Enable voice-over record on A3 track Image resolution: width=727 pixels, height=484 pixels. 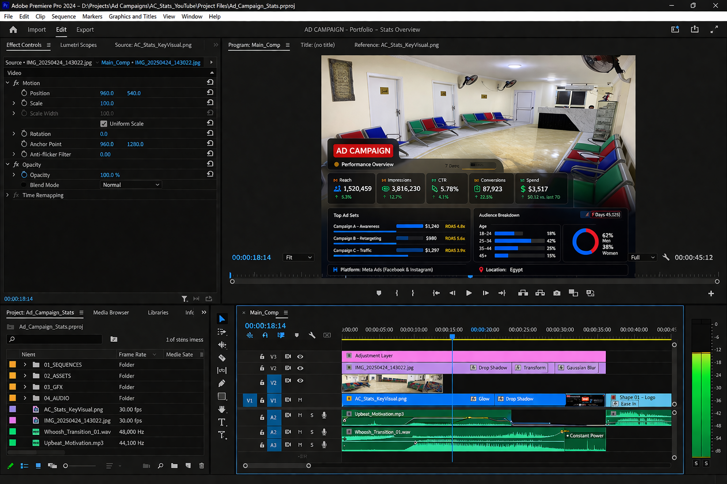pyautogui.click(x=324, y=445)
